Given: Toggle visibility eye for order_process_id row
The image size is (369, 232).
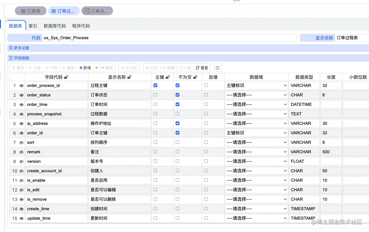Looking at the screenshot, I should pyautogui.click(x=22, y=86).
